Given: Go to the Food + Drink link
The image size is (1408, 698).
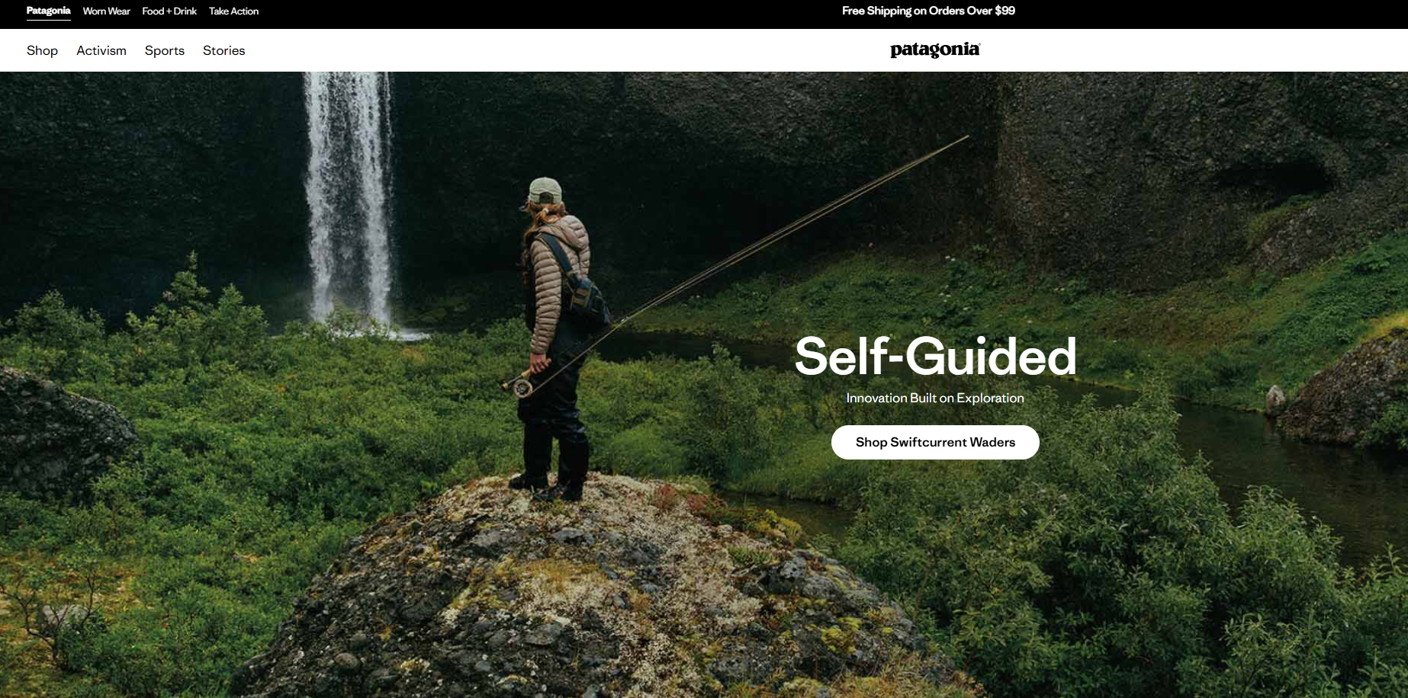Looking at the screenshot, I should pos(169,11).
